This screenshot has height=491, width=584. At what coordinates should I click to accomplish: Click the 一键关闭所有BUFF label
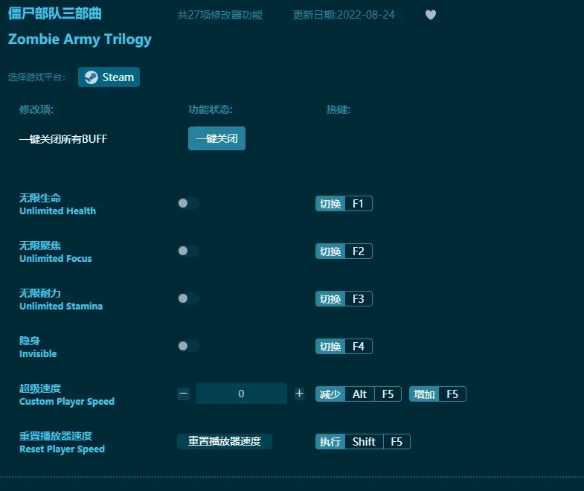coord(63,139)
